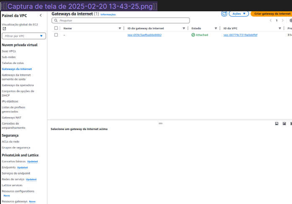Image resolution: width=292 pixels, height=204 pixels.
Task: Go to the previous page arrow
Action: click(271, 20)
